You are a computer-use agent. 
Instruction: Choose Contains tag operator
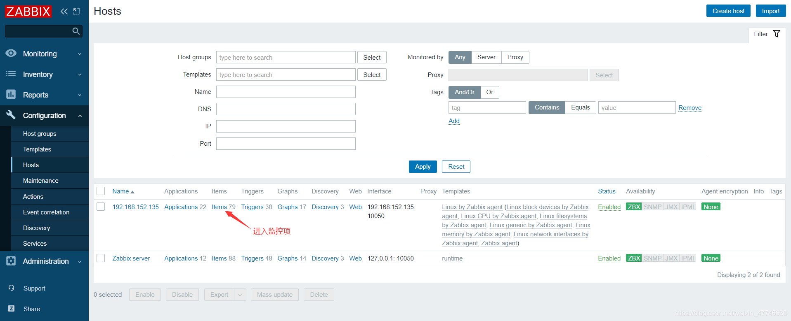point(547,107)
